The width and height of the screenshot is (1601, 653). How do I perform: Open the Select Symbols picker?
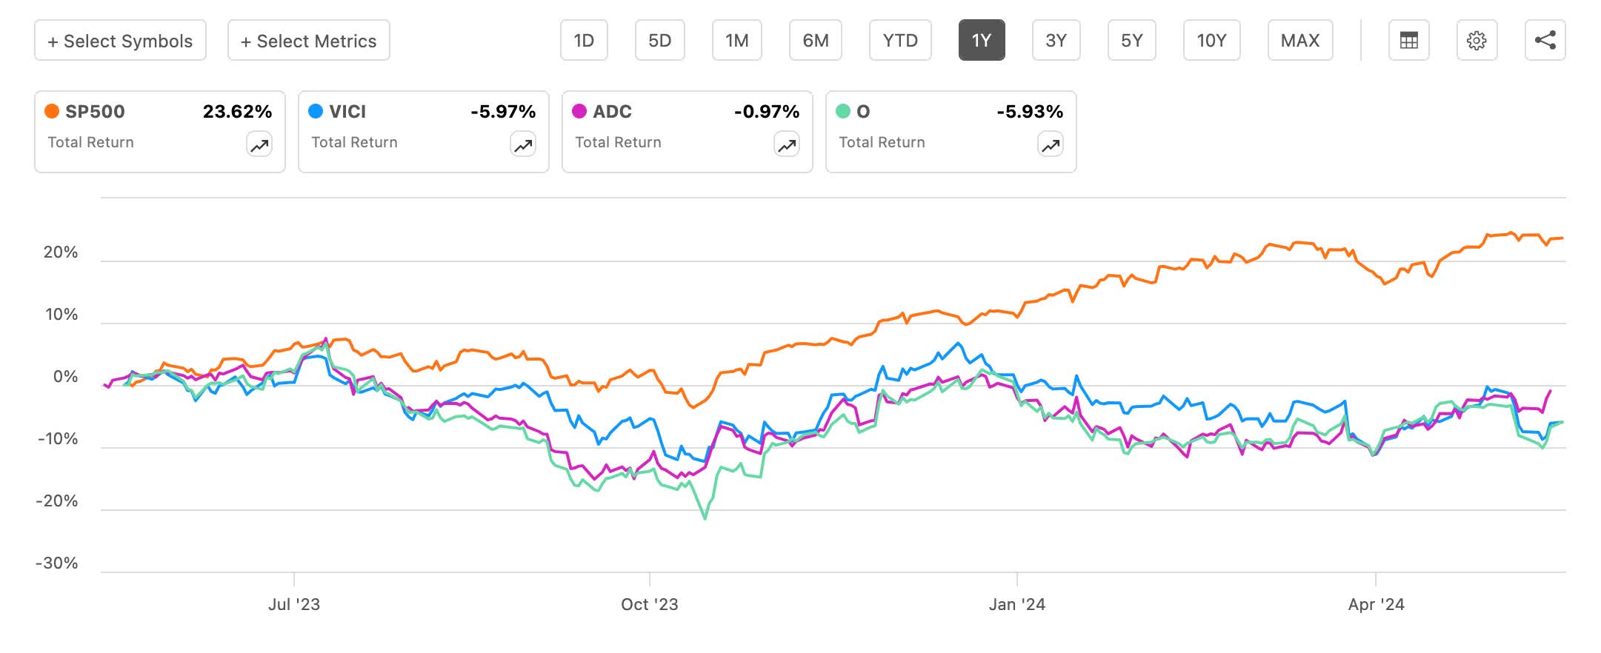(x=120, y=41)
